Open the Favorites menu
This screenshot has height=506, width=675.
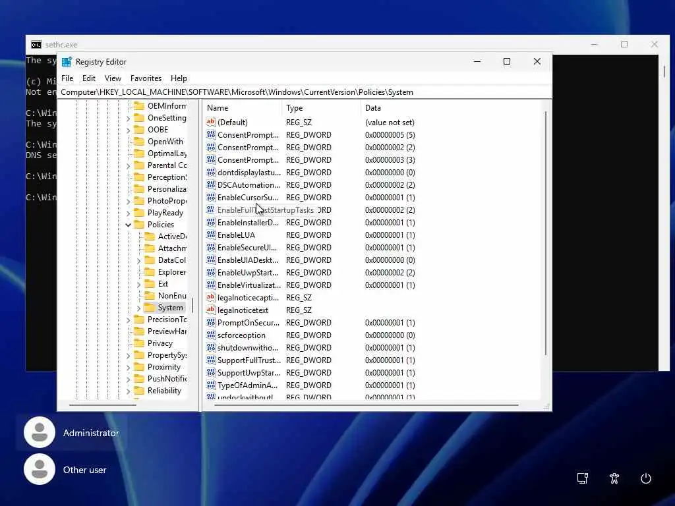coord(146,78)
